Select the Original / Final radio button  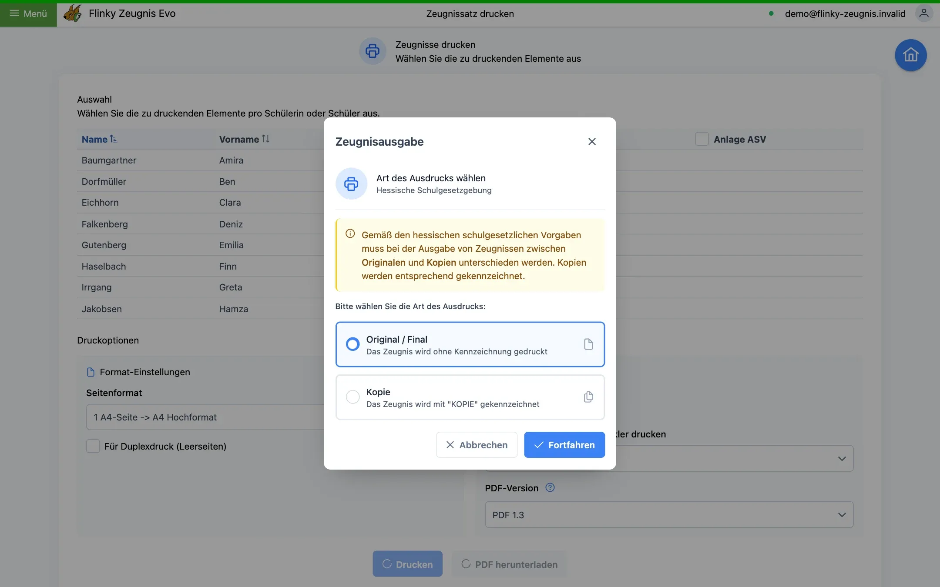(352, 344)
